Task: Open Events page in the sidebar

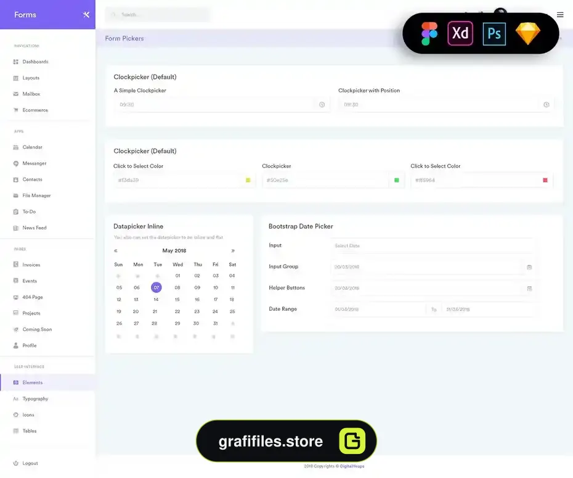Action: pyautogui.click(x=48, y=281)
